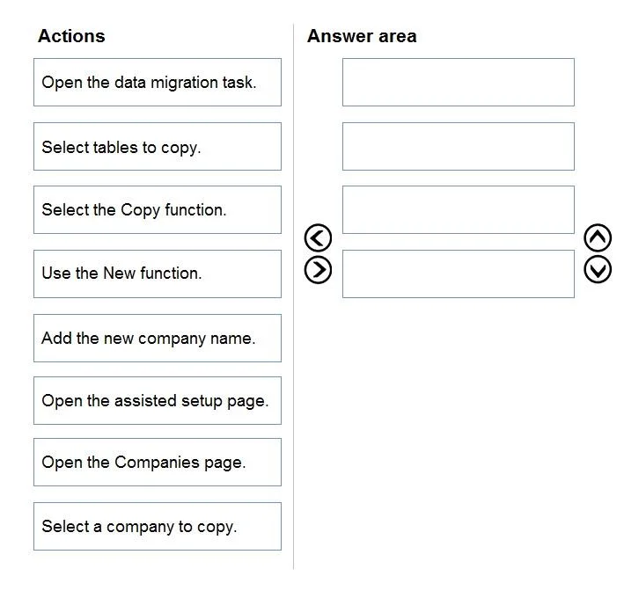The height and width of the screenshot is (591, 624).
Task: Click the first answer area slot
Action: 458,83
